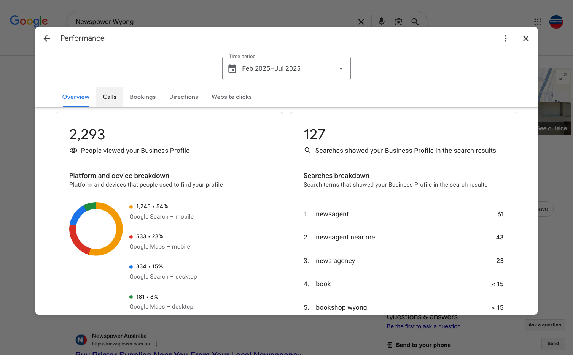Open the Newspower Australia result favicon
573x355 pixels.
(x=81, y=340)
